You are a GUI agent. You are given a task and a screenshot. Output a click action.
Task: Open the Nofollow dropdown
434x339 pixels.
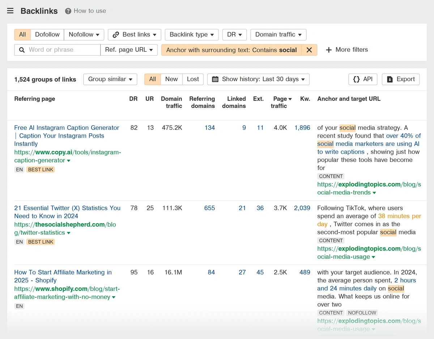click(84, 35)
